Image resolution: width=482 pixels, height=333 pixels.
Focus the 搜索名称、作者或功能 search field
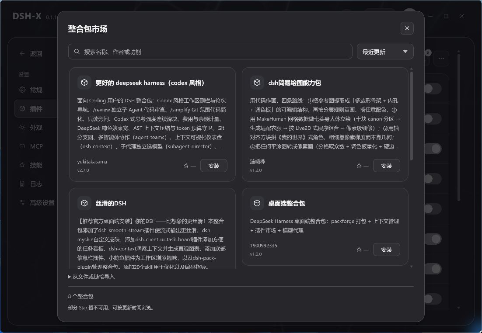coord(210,52)
